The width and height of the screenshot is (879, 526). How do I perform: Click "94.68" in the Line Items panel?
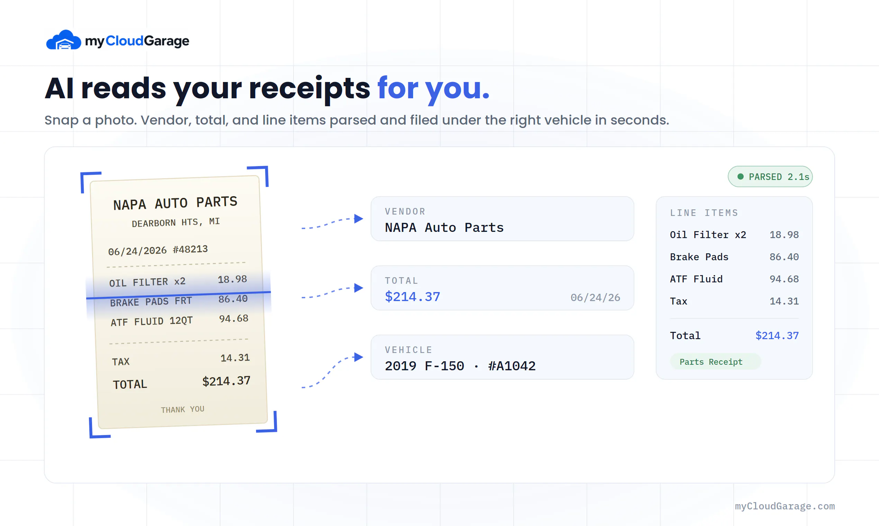(784, 279)
